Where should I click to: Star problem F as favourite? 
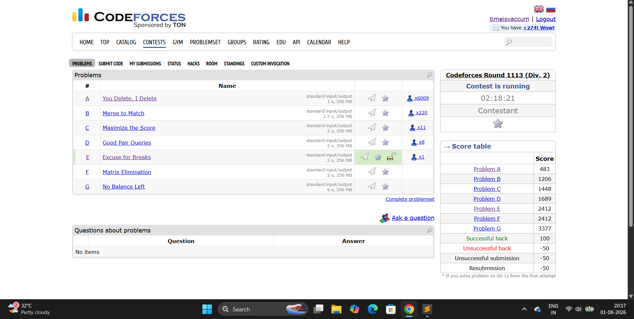[385, 172]
